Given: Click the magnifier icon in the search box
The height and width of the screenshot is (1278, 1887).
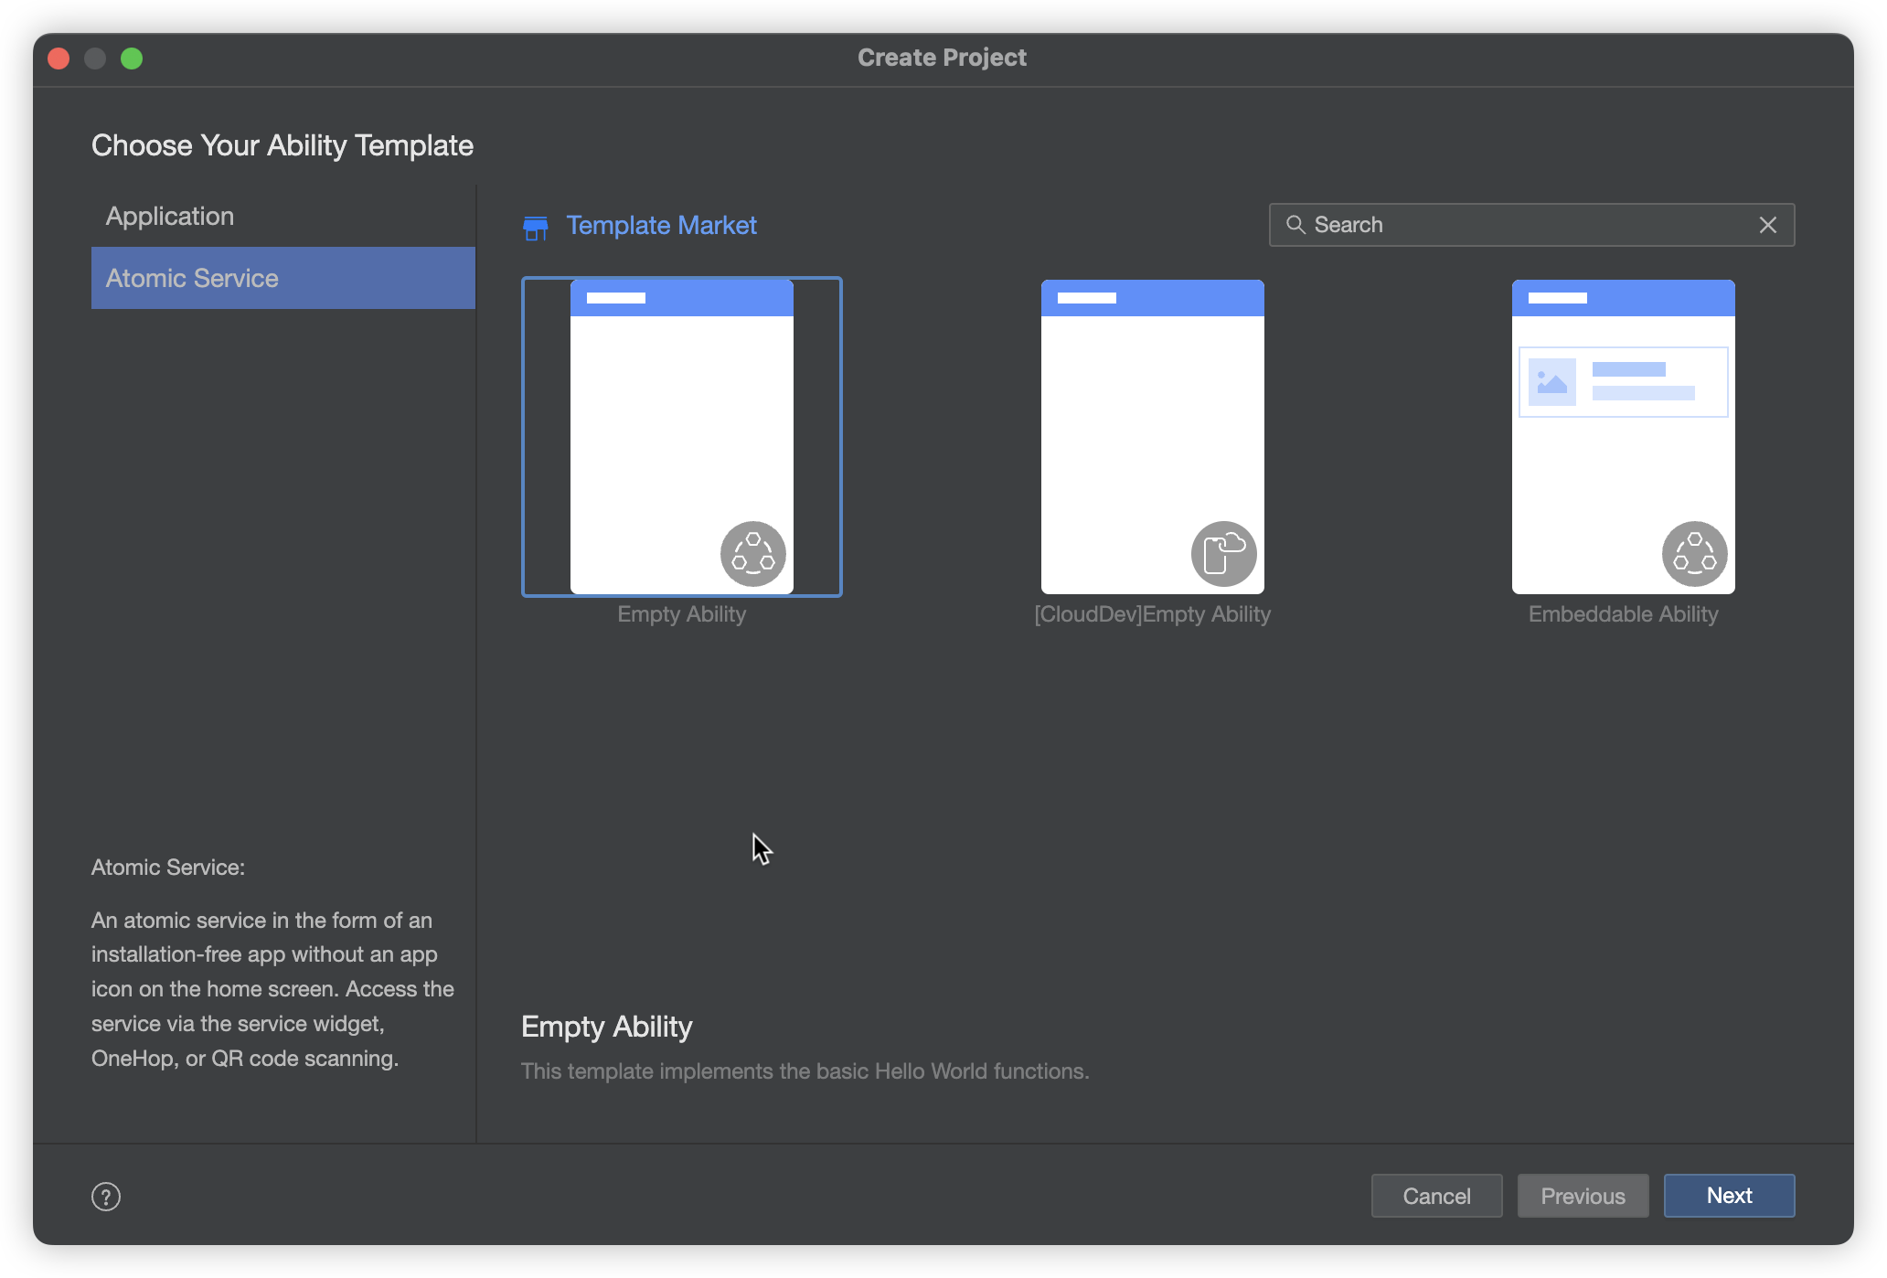Looking at the screenshot, I should pyautogui.click(x=1295, y=225).
